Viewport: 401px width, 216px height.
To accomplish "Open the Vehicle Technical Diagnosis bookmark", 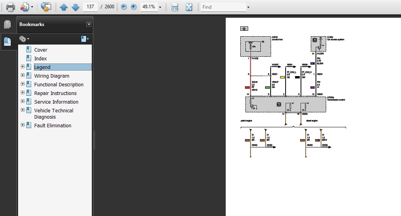I will pos(54,114).
